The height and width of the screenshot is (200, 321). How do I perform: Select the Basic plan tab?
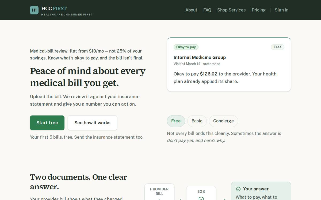[x=197, y=121]
